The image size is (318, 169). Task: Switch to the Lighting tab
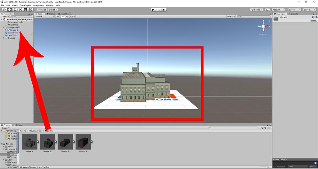point(293,14)
